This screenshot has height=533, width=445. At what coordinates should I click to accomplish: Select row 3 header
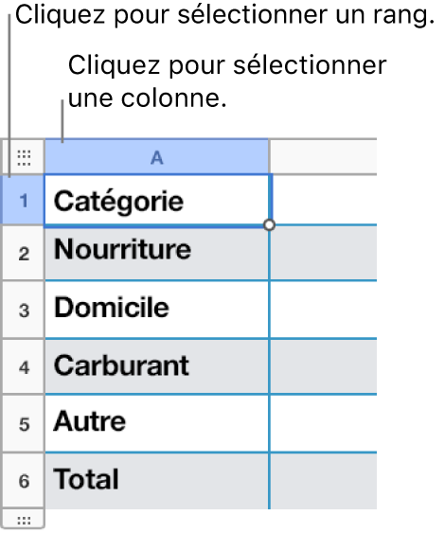[24, 310]
